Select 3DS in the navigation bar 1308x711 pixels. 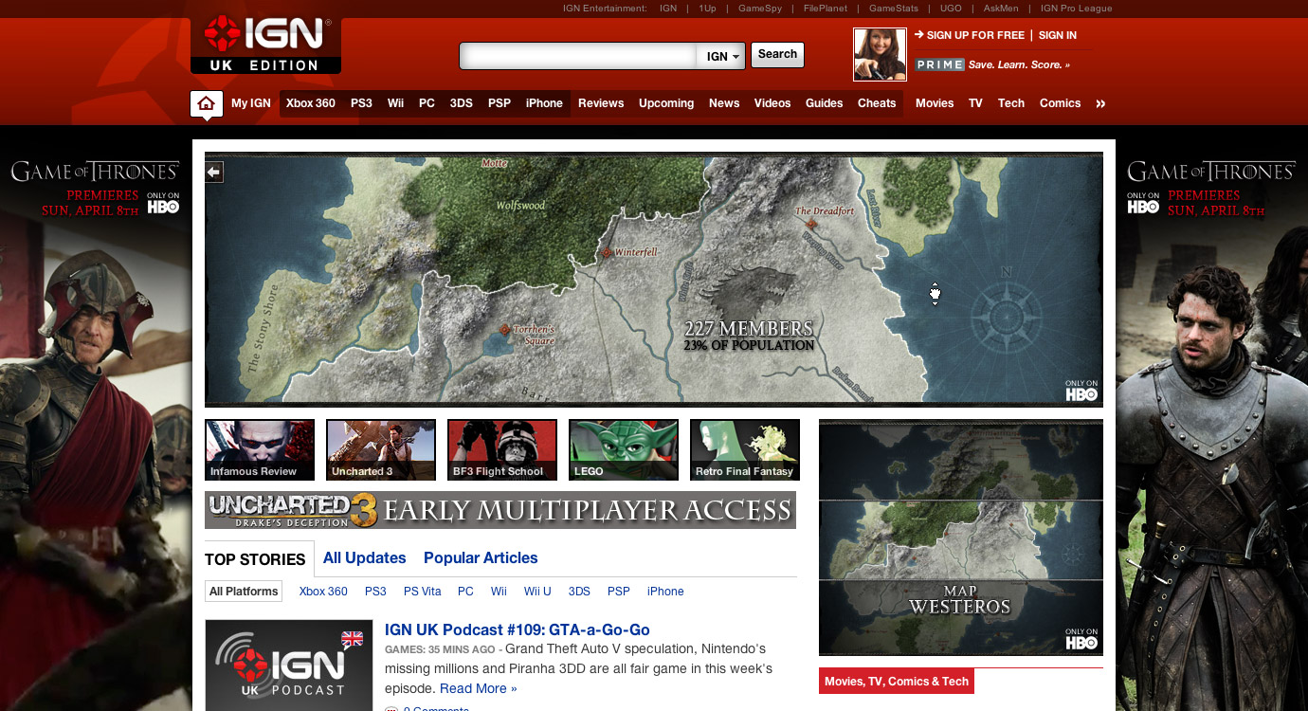click(462, 103)
